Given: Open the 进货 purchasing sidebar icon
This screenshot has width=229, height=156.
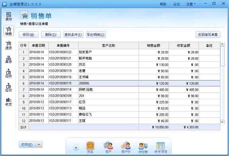Looking at the screenshot, I should tap(9, 45).
